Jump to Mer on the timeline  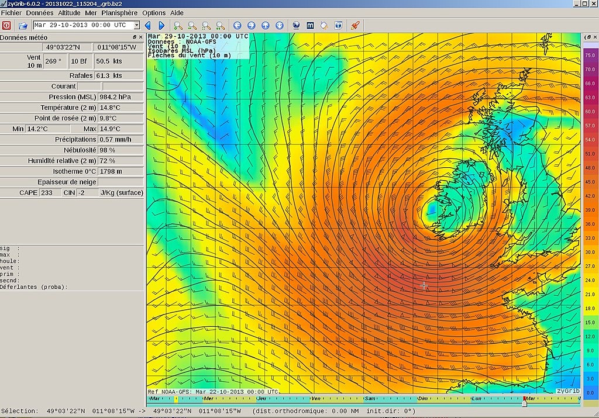pyautogui.click(x=209, y=399)
